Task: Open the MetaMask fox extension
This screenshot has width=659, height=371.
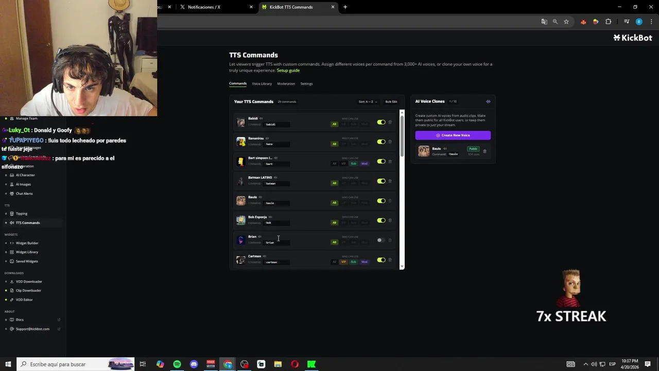Action: point(583,22)
